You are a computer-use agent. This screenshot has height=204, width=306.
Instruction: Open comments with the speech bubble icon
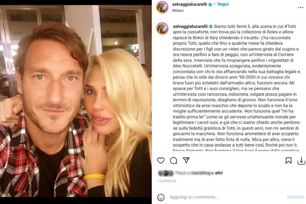(173, 161)
